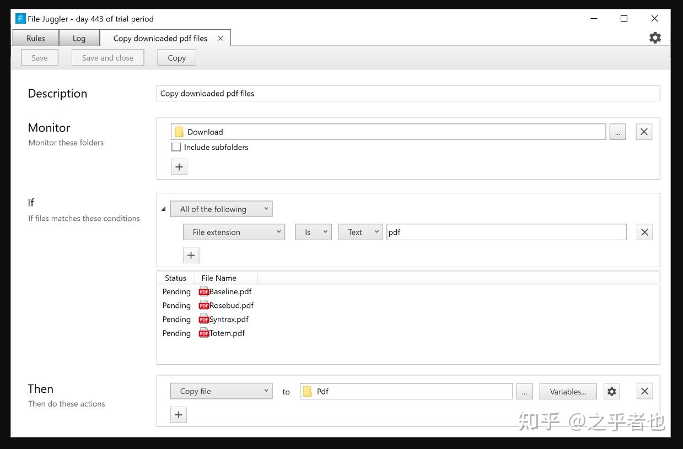This screenshot has height=449, width=683.
Task: Click the Copy button in toolbar
Action: 176,58
